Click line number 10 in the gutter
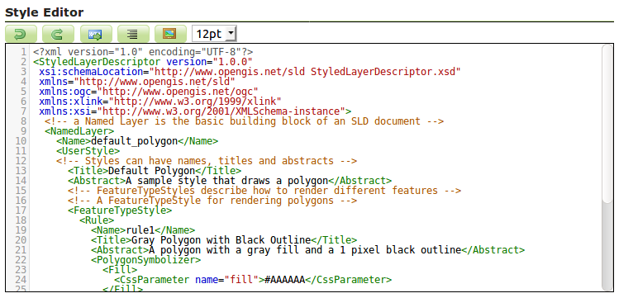This screenshot has width=619, height=298. 21,141
